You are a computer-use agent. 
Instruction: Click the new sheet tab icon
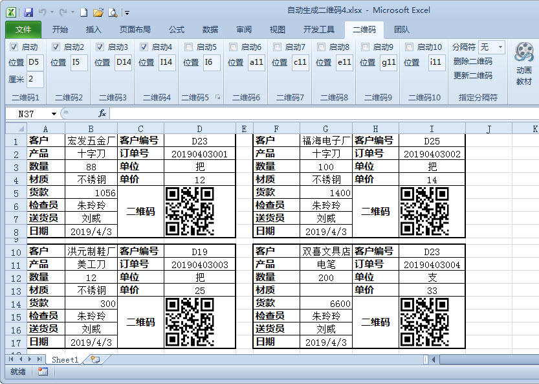(95, 359)
